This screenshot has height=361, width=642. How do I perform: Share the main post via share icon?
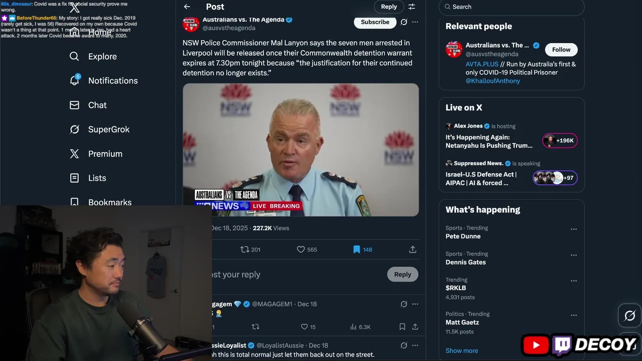click(x=413, y=249)
